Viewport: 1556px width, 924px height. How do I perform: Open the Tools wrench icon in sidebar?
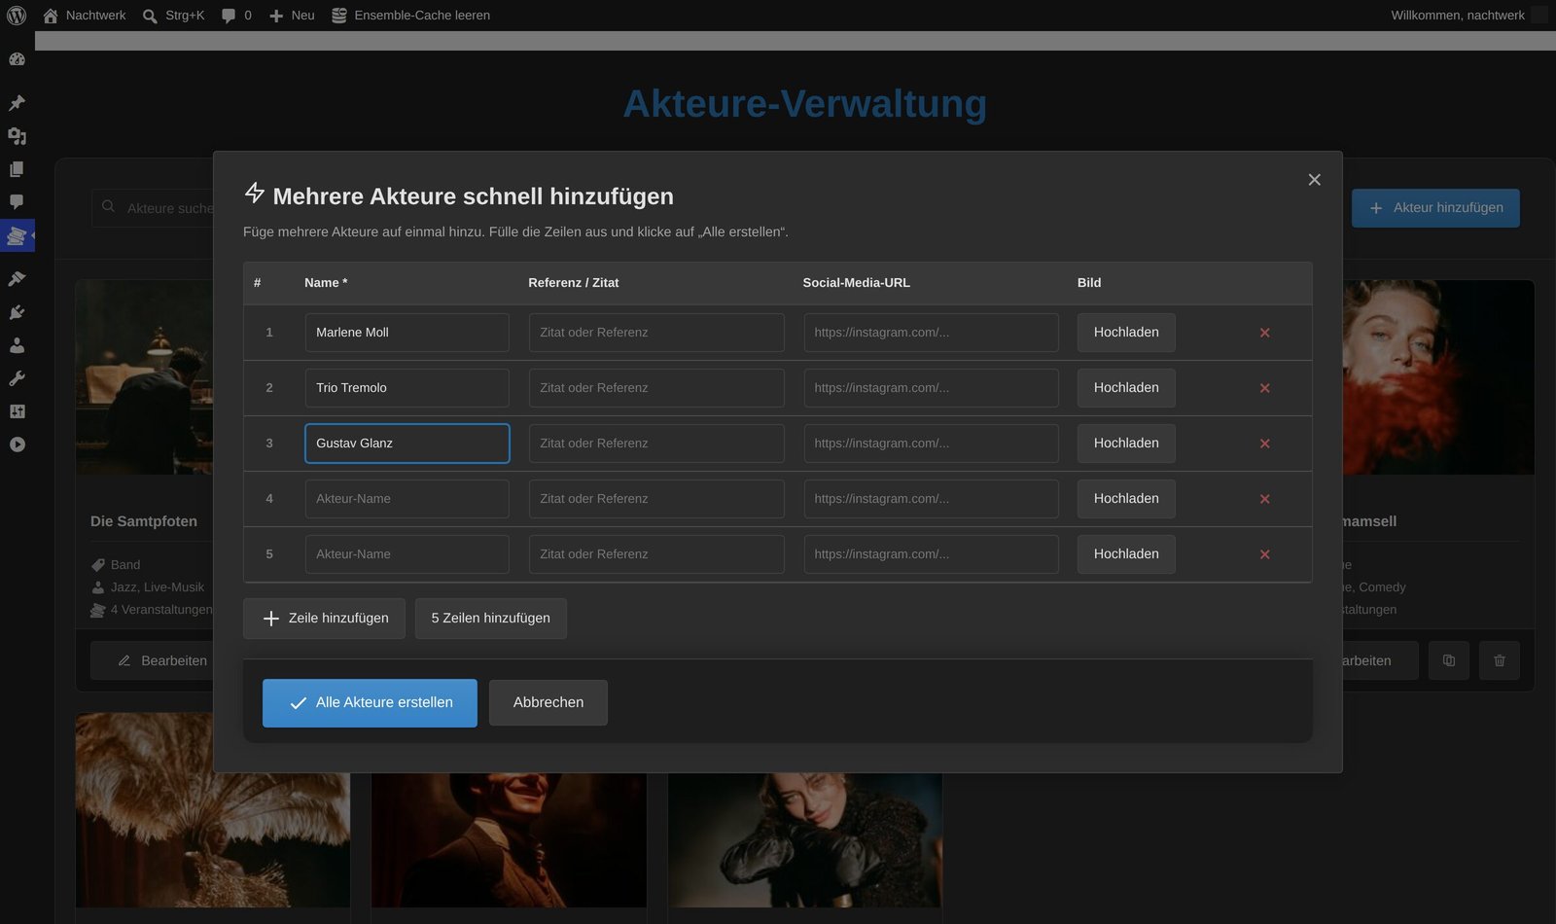tap(17, 378)
